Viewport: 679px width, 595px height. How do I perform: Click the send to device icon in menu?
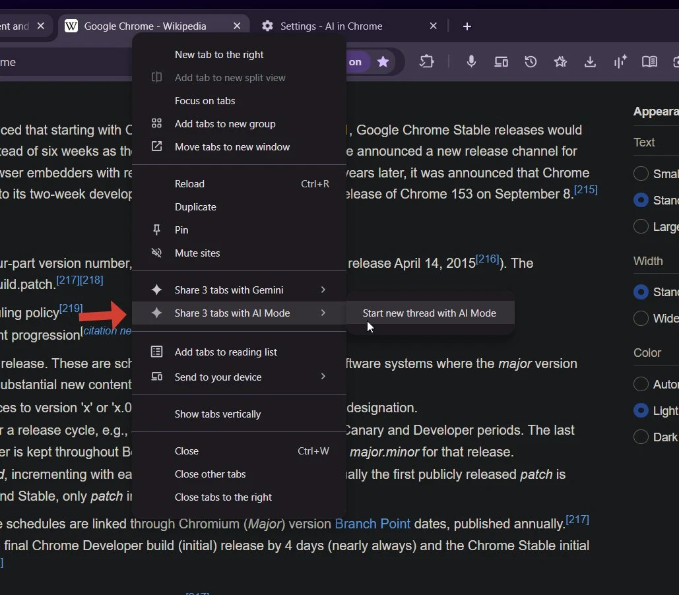(x=156, y=377)
